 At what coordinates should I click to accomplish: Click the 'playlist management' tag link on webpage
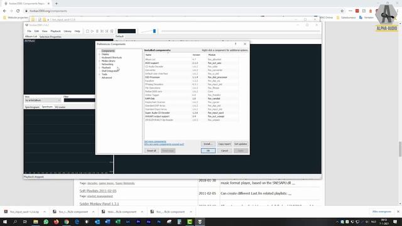point(100,196)
